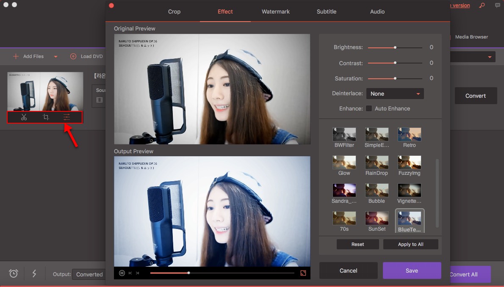Screen dimensions: 504x287
Task: Click the Save button
Action: point(412,270)
